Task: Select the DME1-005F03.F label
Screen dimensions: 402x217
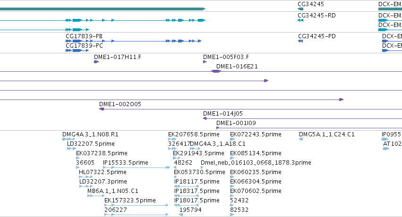Action: (226, 57)
